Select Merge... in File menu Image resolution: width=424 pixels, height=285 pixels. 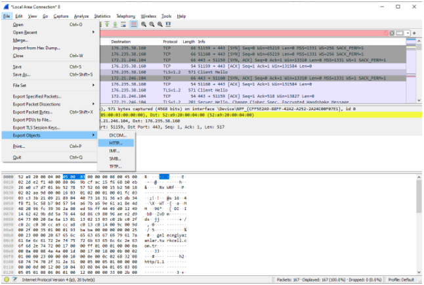(x=50, y=40)
